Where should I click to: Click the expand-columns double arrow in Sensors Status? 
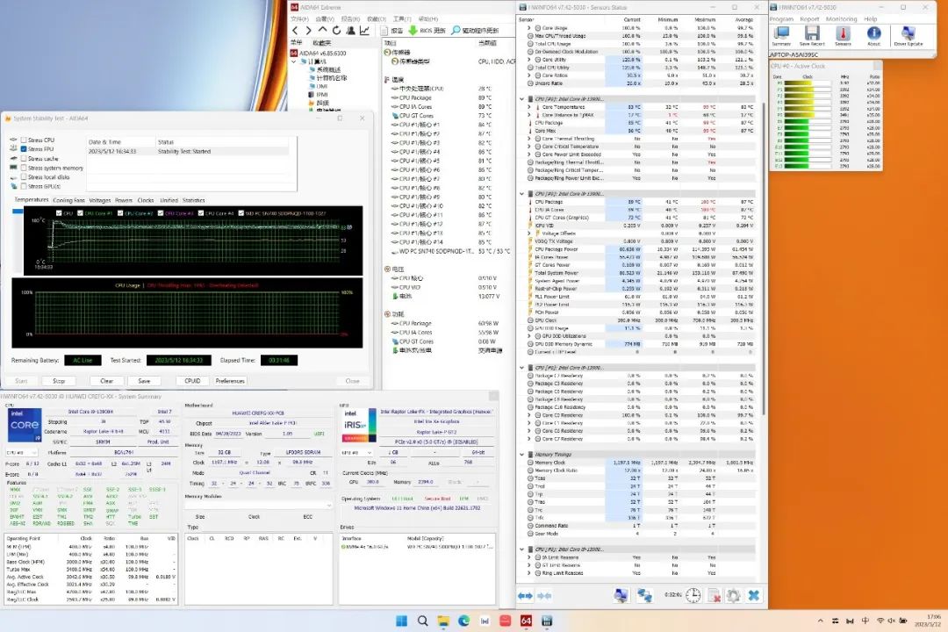pos(526,596)
